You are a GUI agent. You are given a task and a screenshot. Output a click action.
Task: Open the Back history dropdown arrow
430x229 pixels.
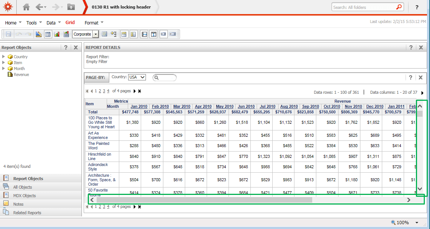45,7
